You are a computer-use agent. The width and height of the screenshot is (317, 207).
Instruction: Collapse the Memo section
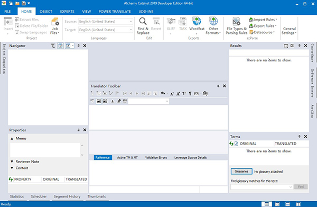tap(12, 138)
